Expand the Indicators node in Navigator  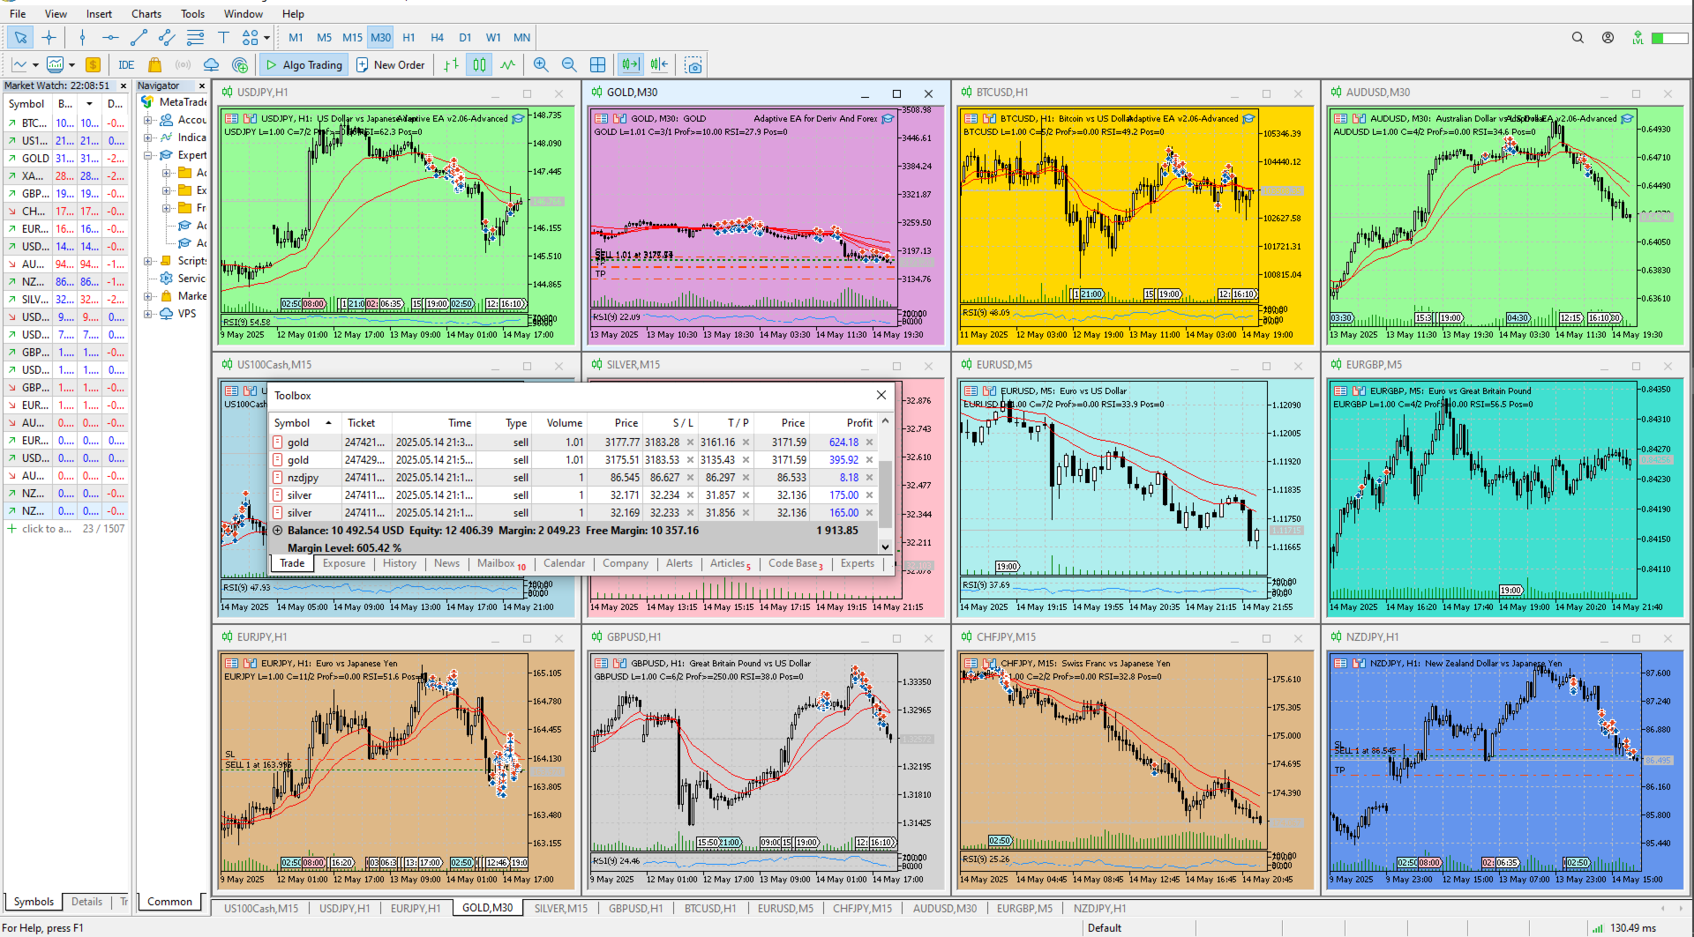click(148, 138)
